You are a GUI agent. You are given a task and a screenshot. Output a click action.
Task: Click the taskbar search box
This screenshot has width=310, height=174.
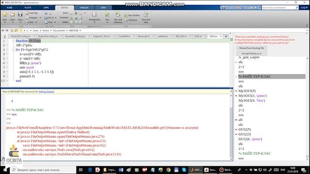[43, 170]
